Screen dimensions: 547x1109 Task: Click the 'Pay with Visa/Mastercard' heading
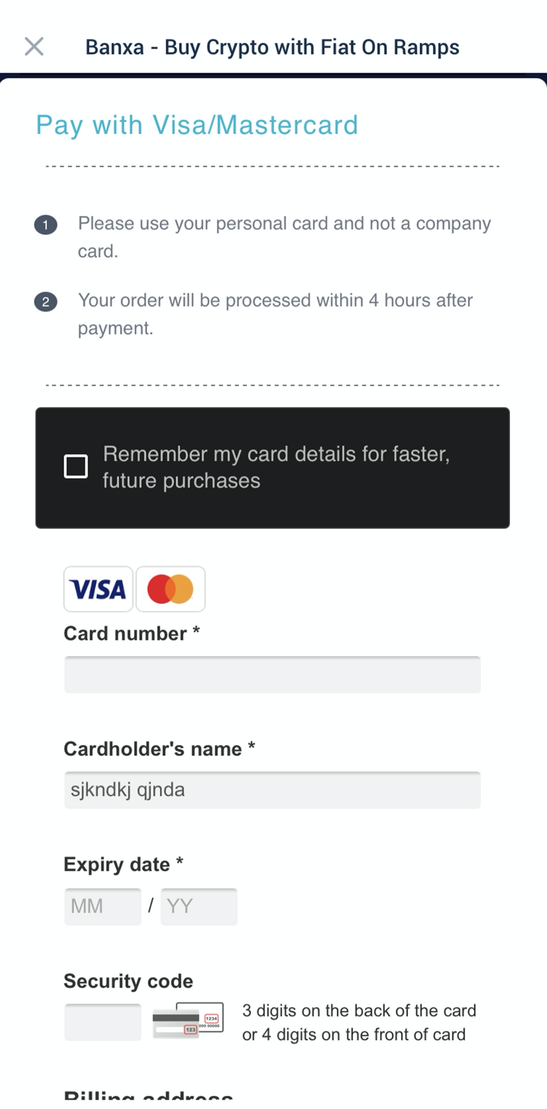click(x=197, y=125)
